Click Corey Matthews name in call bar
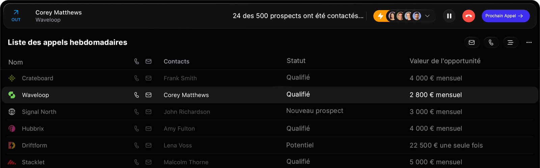Viewport: 540px width, 168px height. tap(58, 12)
